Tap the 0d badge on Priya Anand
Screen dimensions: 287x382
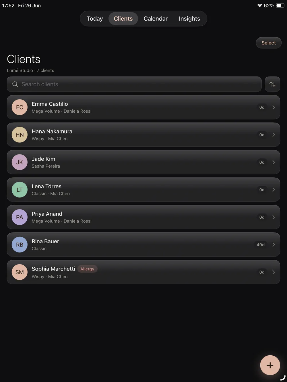tap(262, 217)
